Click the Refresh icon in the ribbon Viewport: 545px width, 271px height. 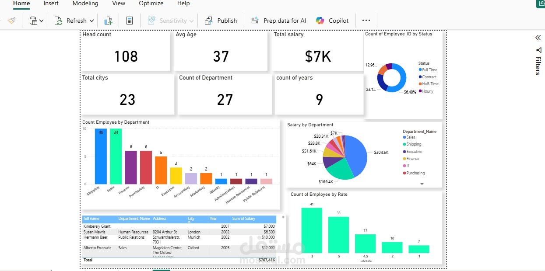click(x=58, y=21)
